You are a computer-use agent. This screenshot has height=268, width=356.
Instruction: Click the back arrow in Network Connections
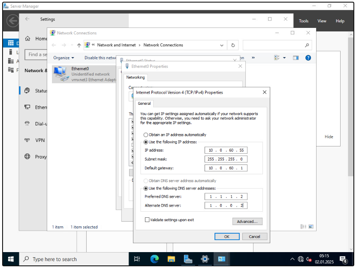(x=54, y=45)
